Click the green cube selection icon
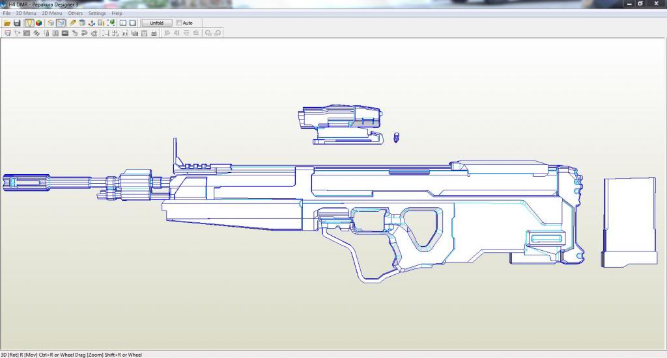Screen dimensions: 667x358 [111, 23]
